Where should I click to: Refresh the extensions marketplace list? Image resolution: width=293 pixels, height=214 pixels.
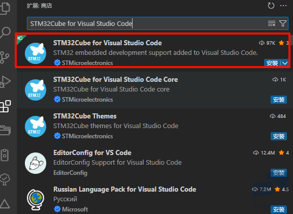point(271,6)
